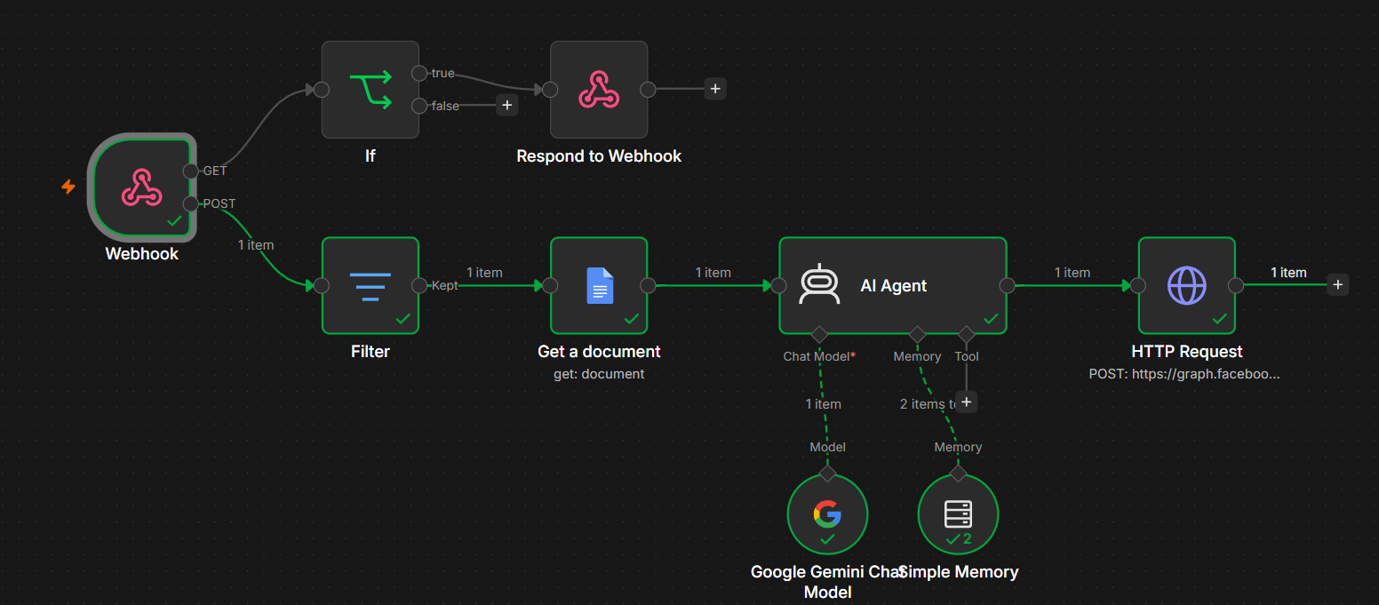
Task: Select the Get a document Google Docs icon
Action: [600, 285]
